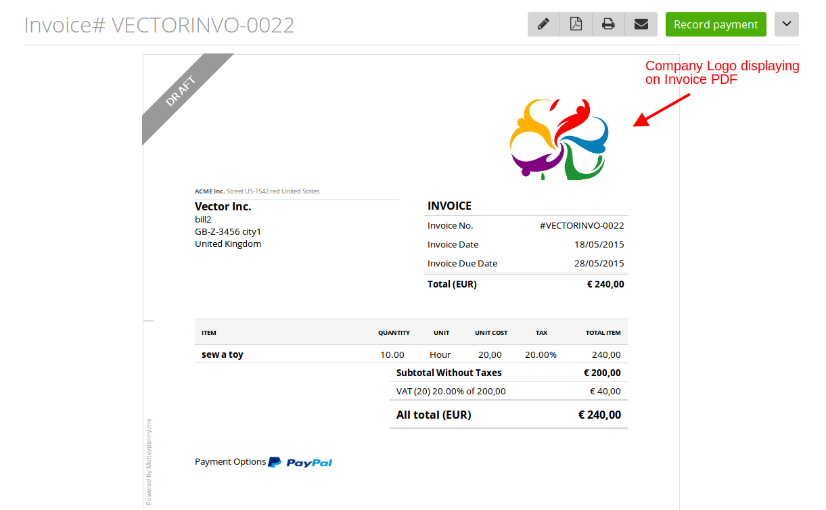This screenshot has height=510, width=826.
Task: Click the Total (EUR) label in the header box
Action: (x=452, y=285)
